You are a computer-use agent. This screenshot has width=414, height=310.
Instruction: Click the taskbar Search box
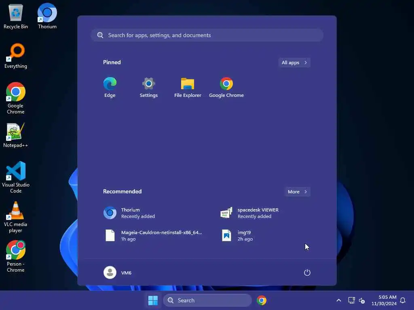coord(207,300)
